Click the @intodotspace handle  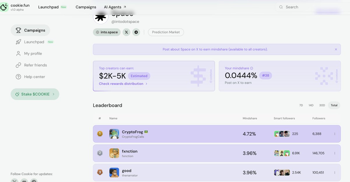[x=125, y=22]
